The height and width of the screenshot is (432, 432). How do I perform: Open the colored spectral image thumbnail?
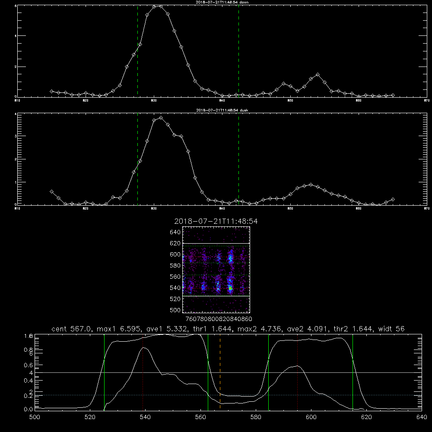pyautogui.click(x=216, y=270)
